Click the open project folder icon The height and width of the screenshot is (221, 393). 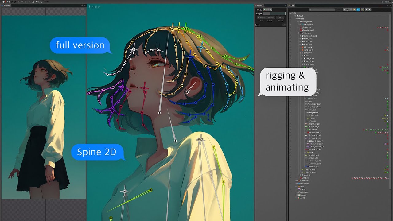19,2
